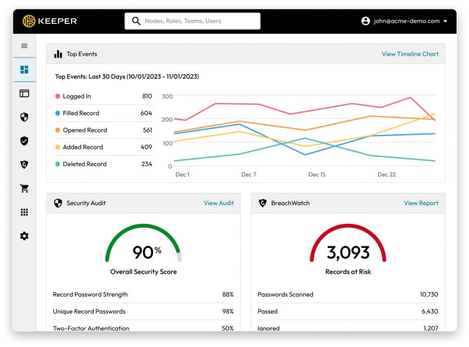
Task: Select the Two-Factor Authentication row
Action: click(x=143, y=327)
